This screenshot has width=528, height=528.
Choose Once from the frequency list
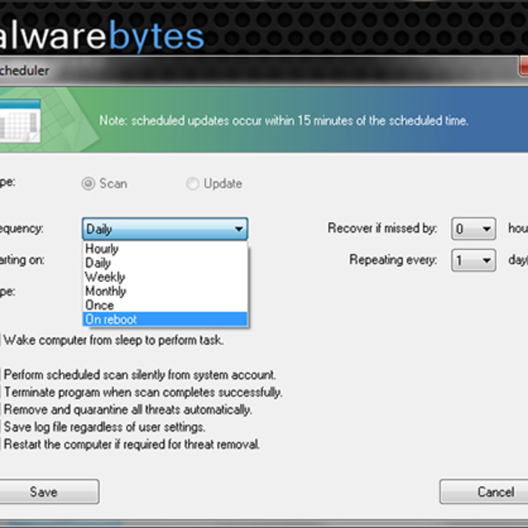[x=165, y=305]
